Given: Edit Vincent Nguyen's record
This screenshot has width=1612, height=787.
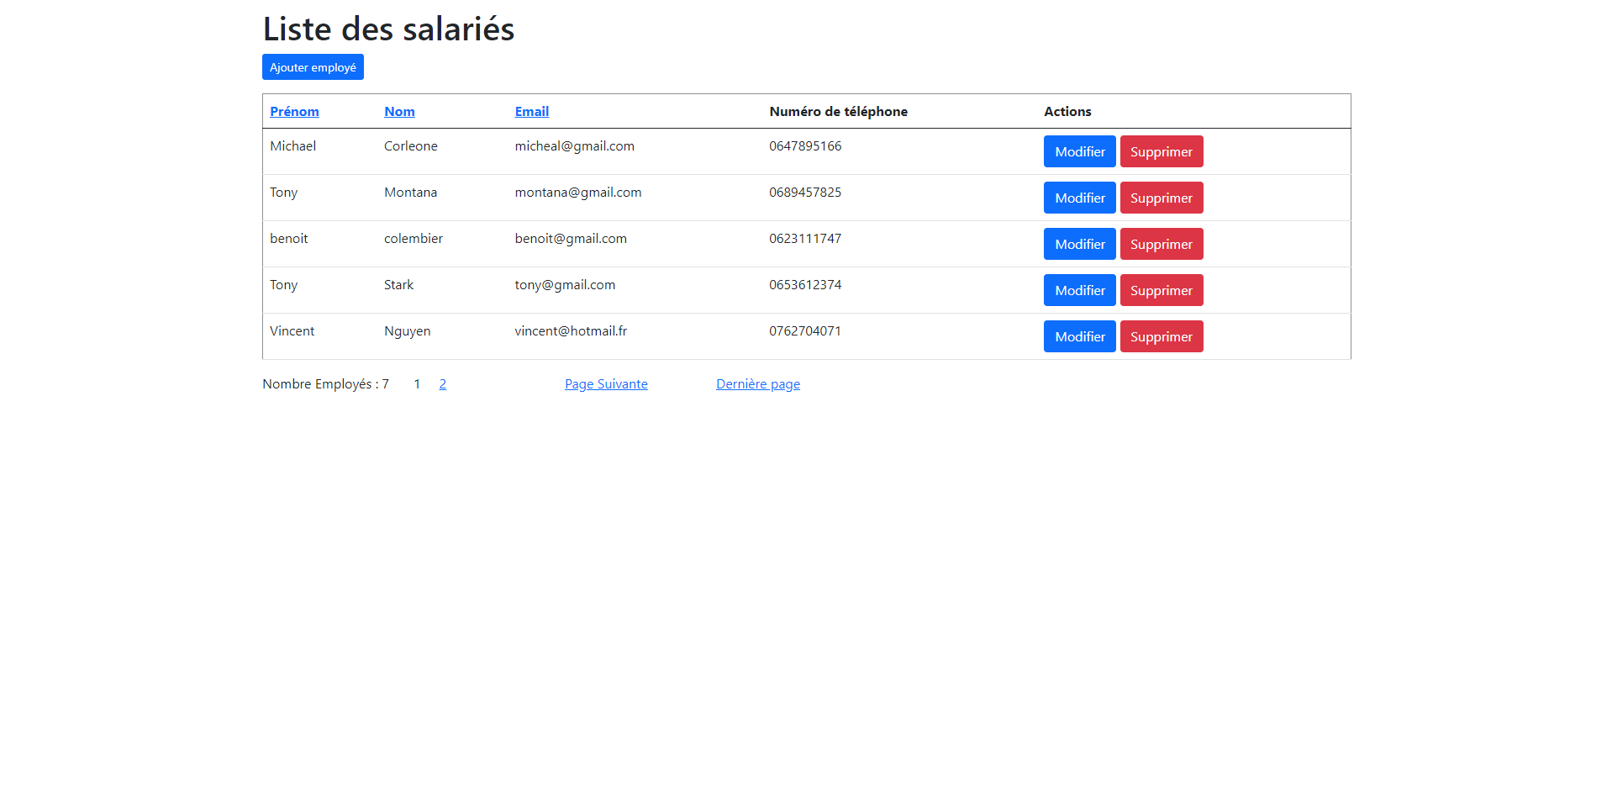Looking at the screenshot, I should click(1079, 336).
